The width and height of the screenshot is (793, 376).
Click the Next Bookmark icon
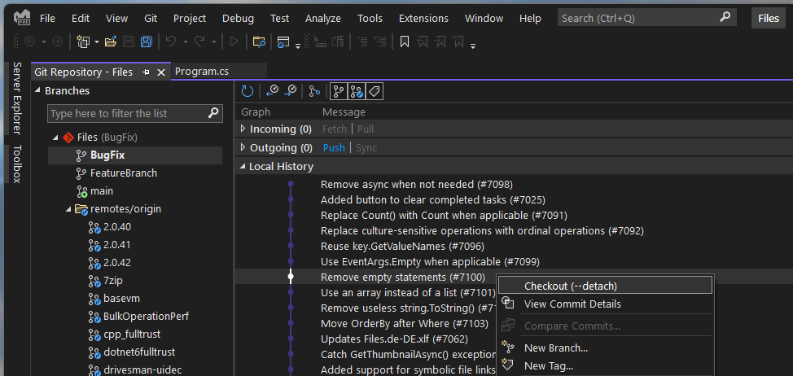[x=440, y=42]
